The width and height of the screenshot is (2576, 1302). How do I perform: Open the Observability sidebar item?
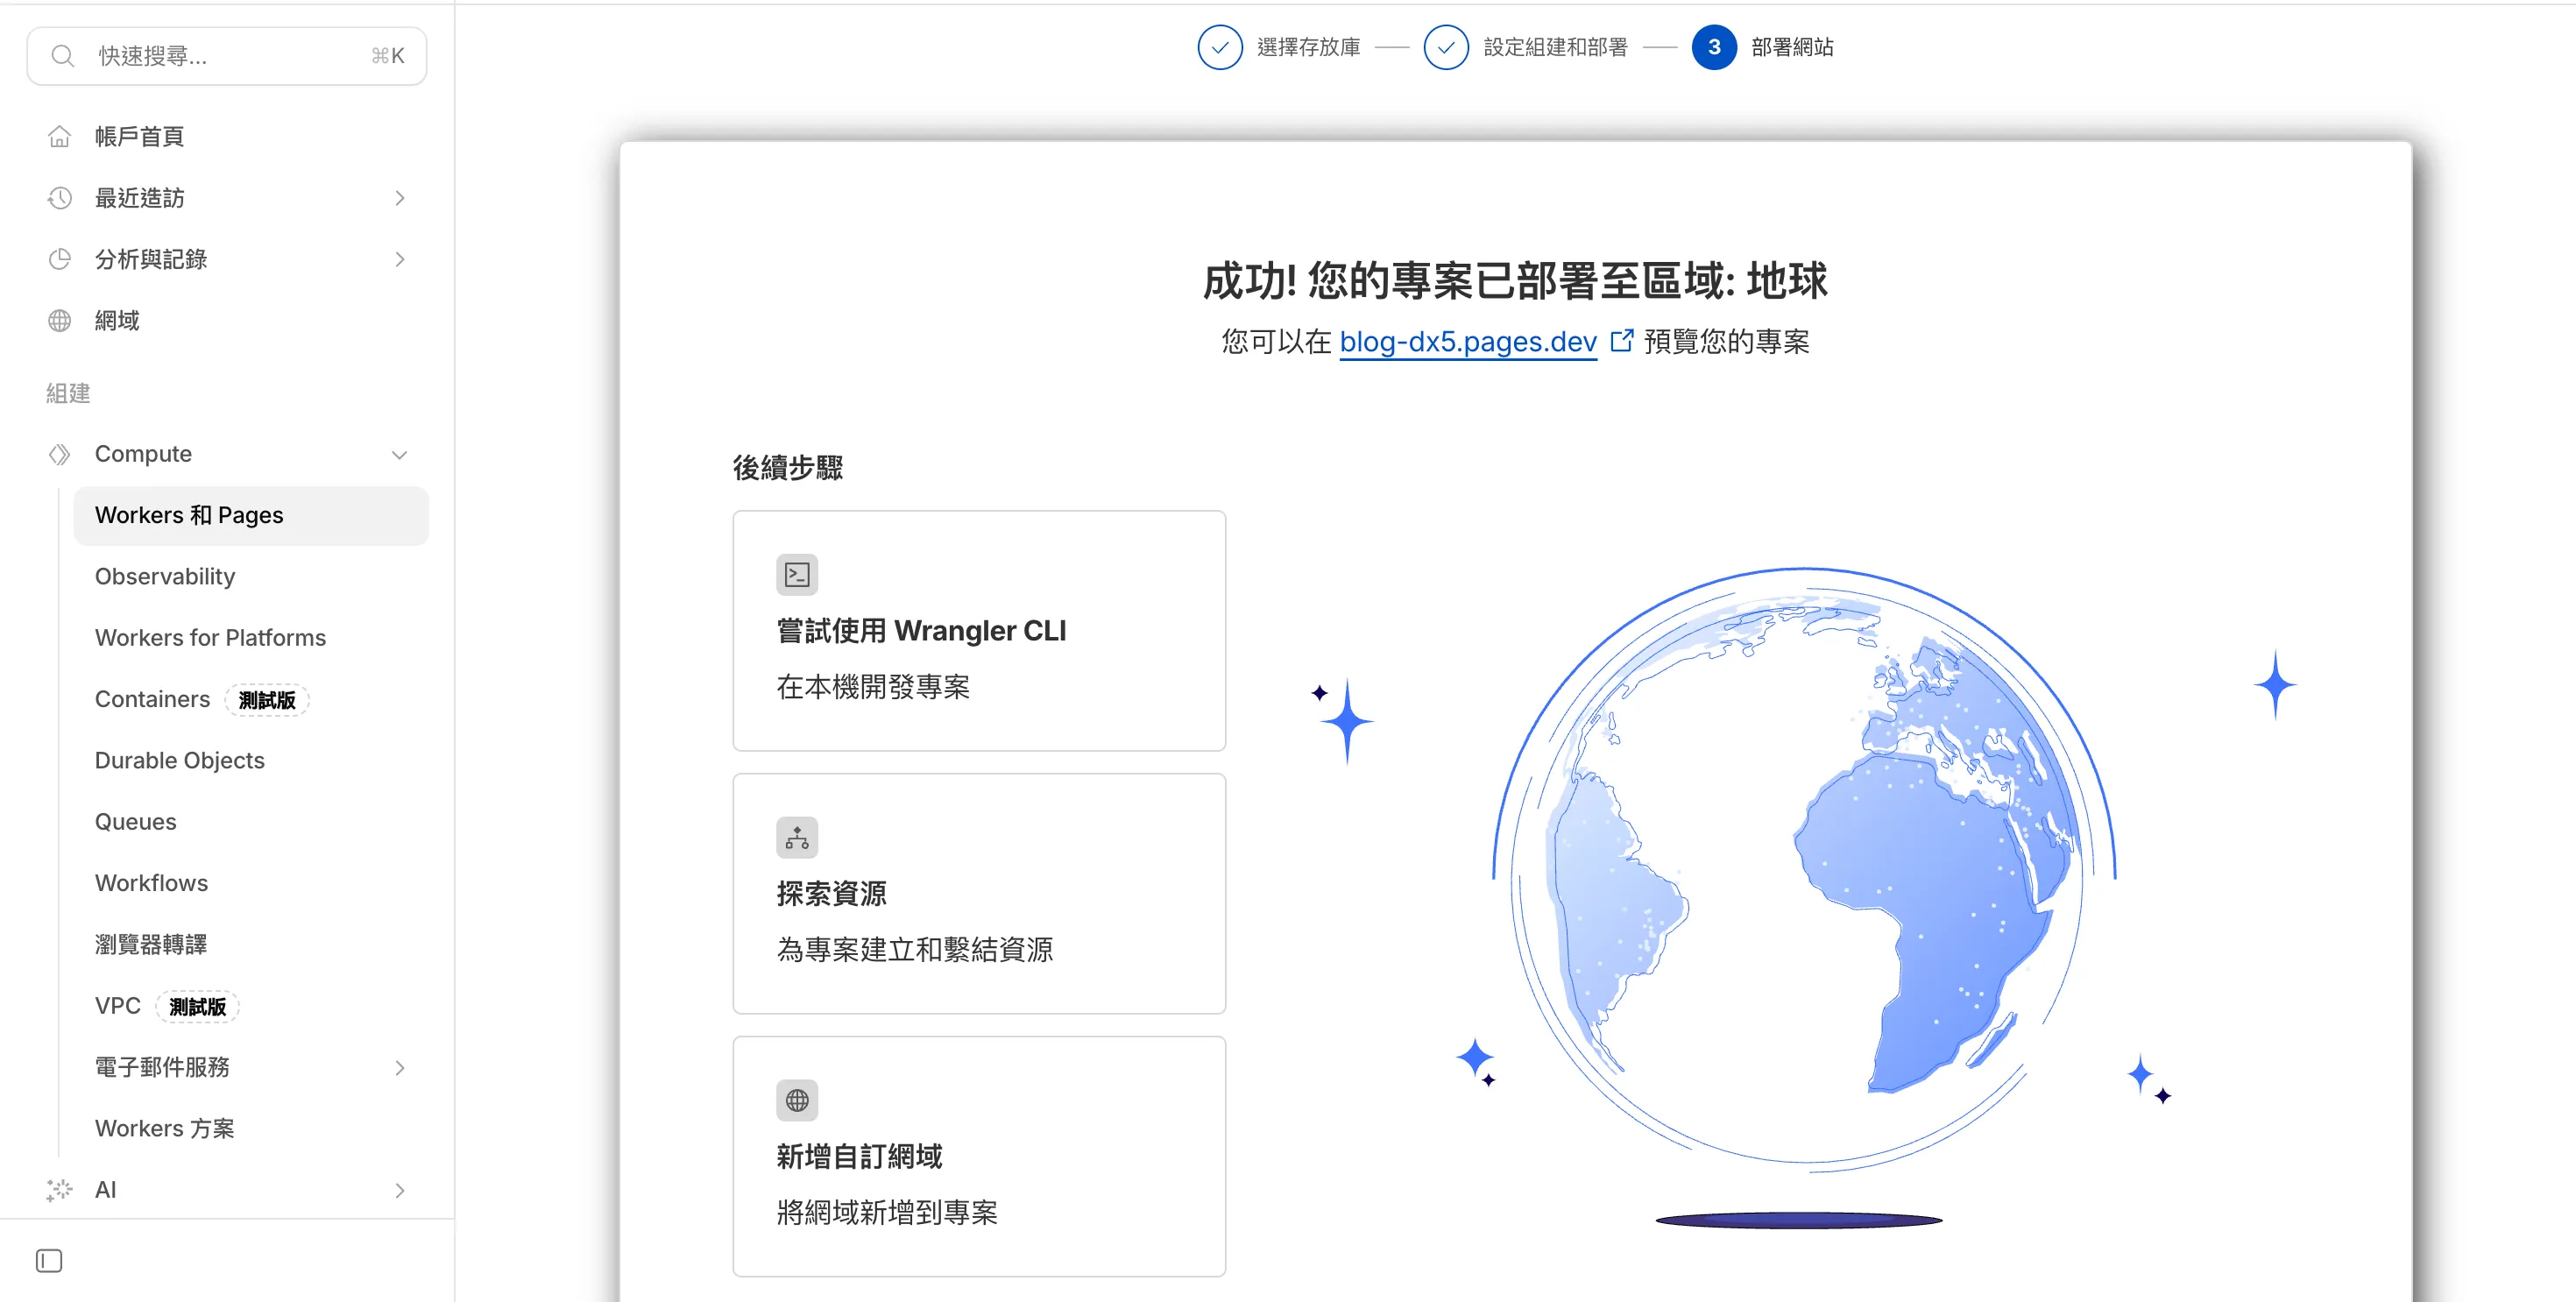click(165, 576)
